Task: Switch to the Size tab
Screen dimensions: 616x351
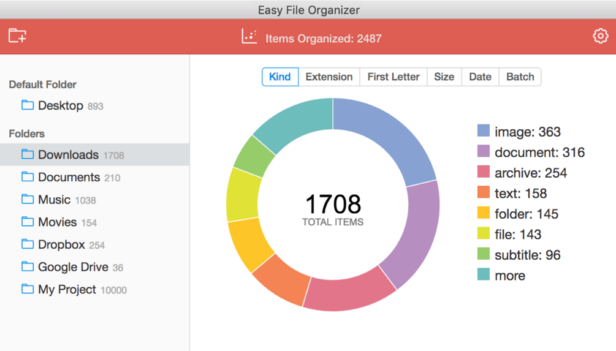Action: tap(444, 77)
